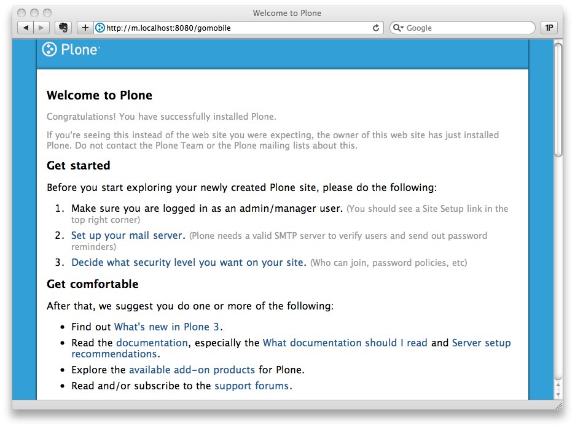Click 'Server setup recommendations'
Image resolution: width=575 pixels, height=428 pixels.
click(481, 343)
